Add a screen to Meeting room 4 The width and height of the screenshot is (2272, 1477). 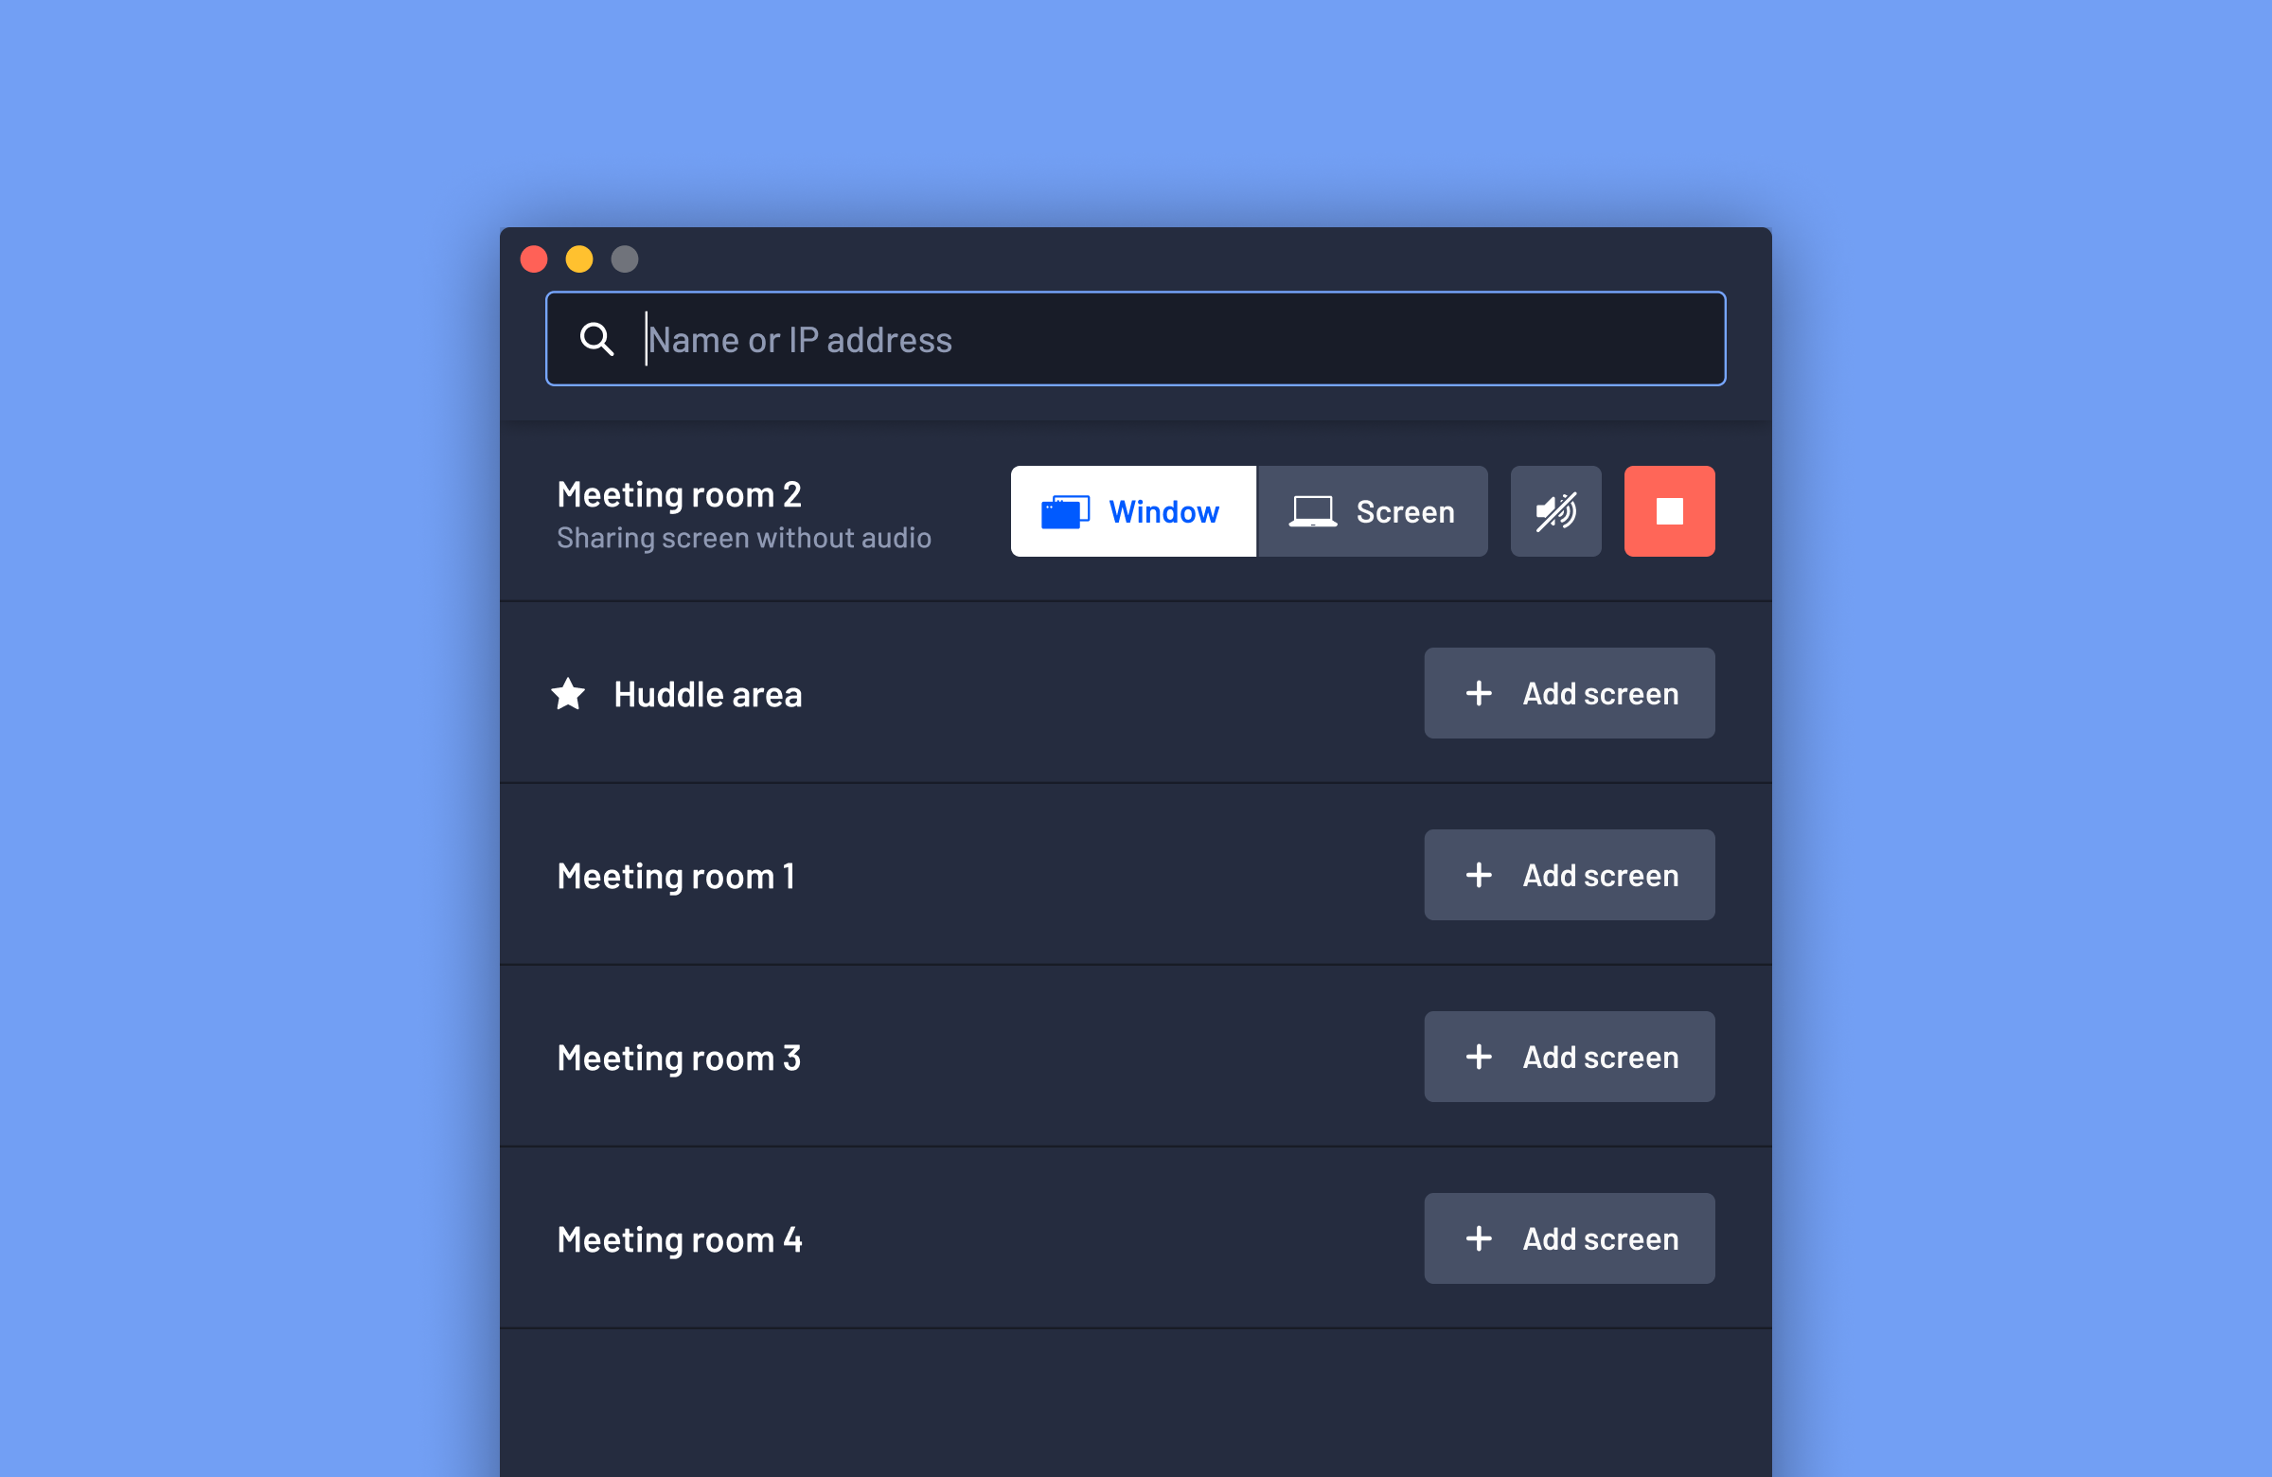tap(1569, 1238)
